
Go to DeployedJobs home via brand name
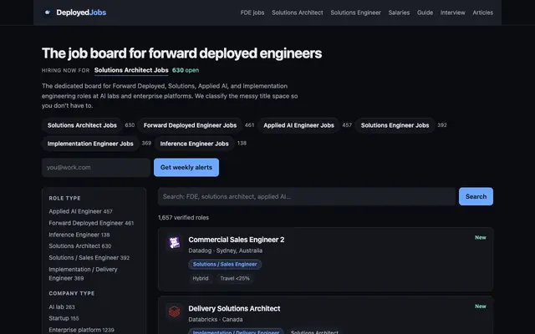(x=81, y=13)
